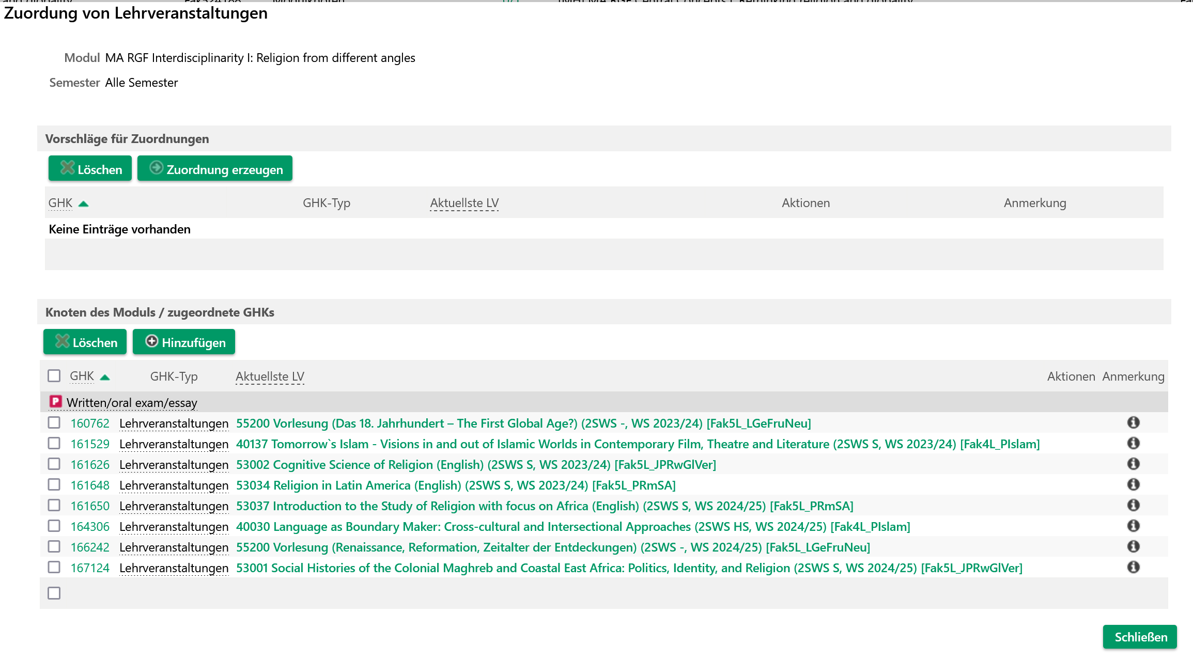
Task: Click info icon for entry 160762
Action: 1133,422
